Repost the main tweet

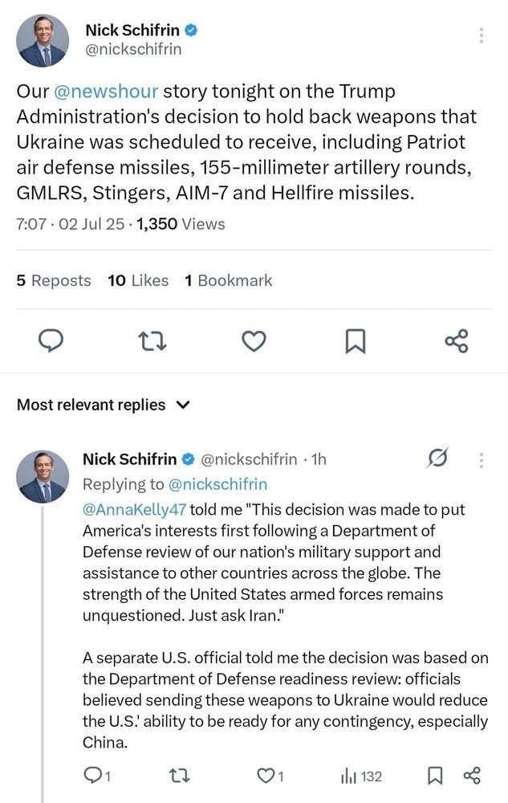(x=152, y=341)
